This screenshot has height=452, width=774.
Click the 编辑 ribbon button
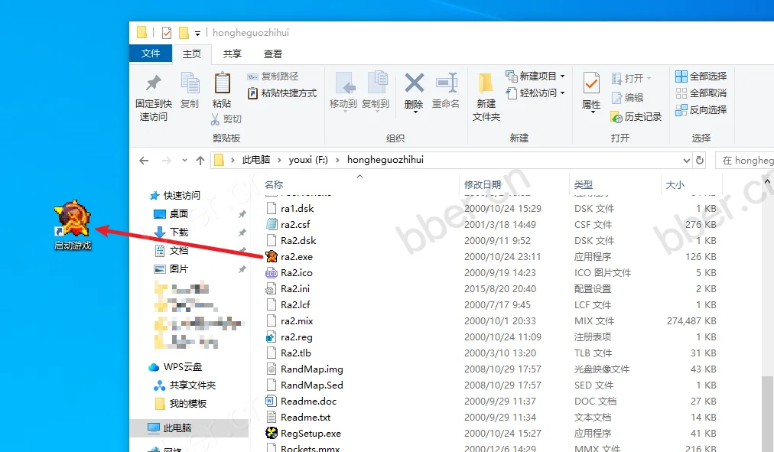(627, 98)
